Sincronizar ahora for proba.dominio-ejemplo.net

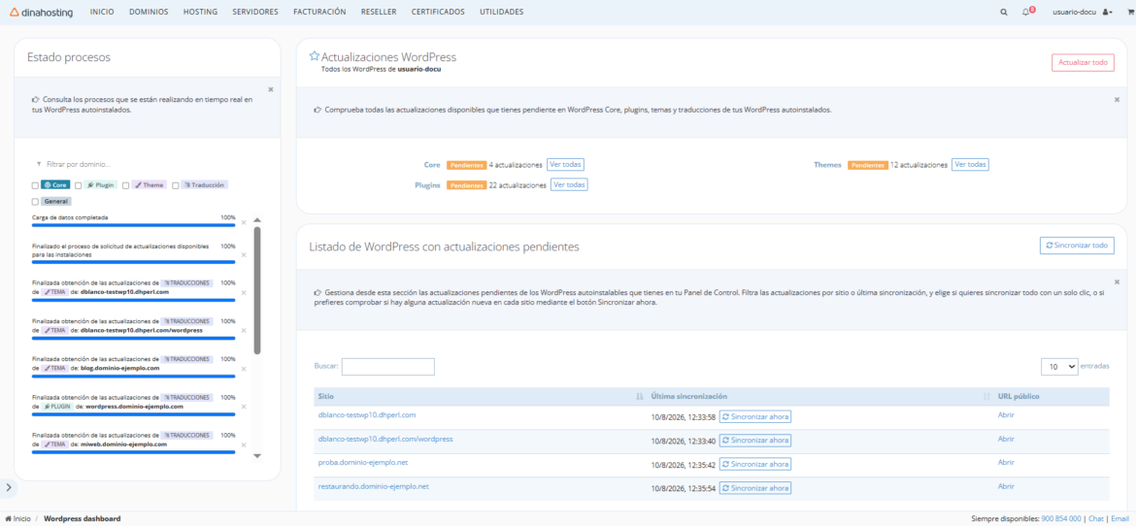755,465
